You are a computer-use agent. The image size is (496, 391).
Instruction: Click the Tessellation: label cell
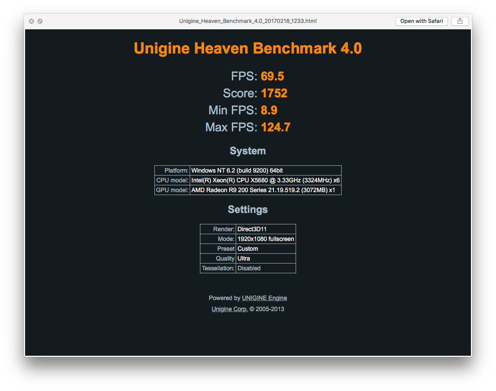pyautogui.click(x=218, y=268)
